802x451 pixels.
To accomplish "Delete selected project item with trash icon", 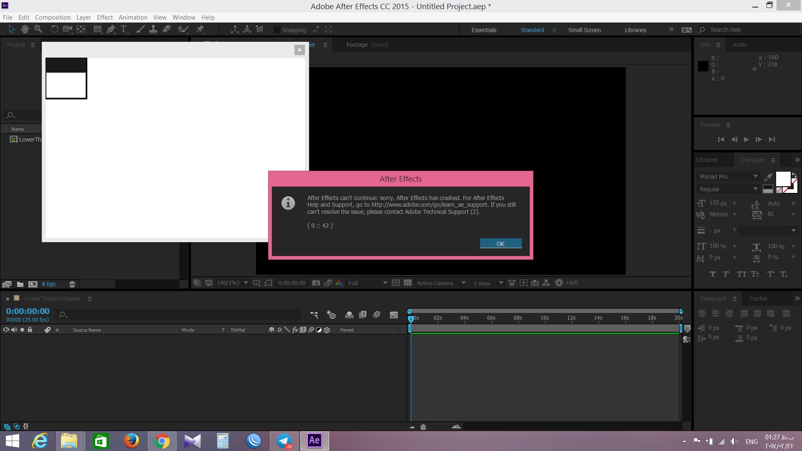I will 72,284.
